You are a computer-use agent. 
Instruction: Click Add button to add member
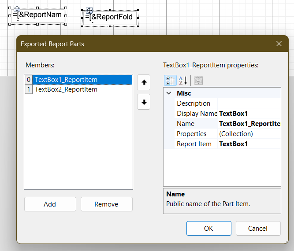pos(50,204)
